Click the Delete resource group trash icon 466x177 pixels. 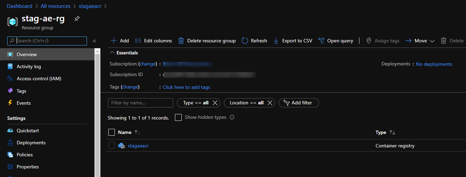(x=181, y=41)
